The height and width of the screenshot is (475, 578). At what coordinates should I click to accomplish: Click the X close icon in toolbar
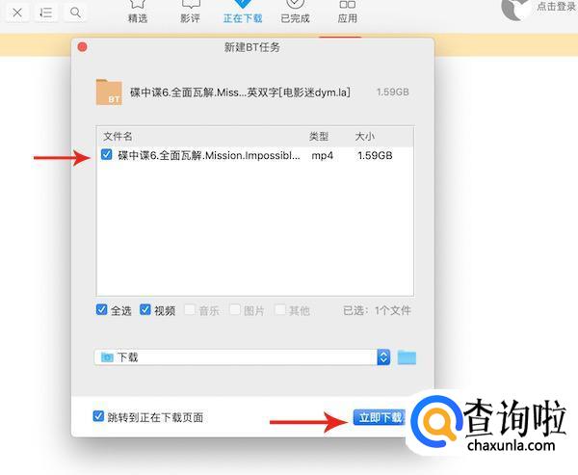point(17,13)
